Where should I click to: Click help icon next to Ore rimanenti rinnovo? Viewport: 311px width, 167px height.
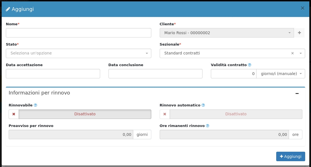[x=208, y=126]
